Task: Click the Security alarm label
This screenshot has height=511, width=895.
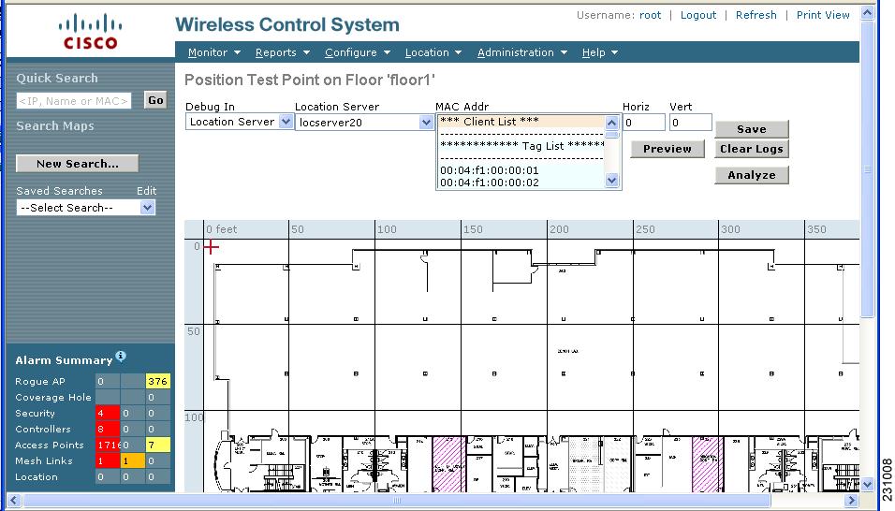Action: coord(35,414)
